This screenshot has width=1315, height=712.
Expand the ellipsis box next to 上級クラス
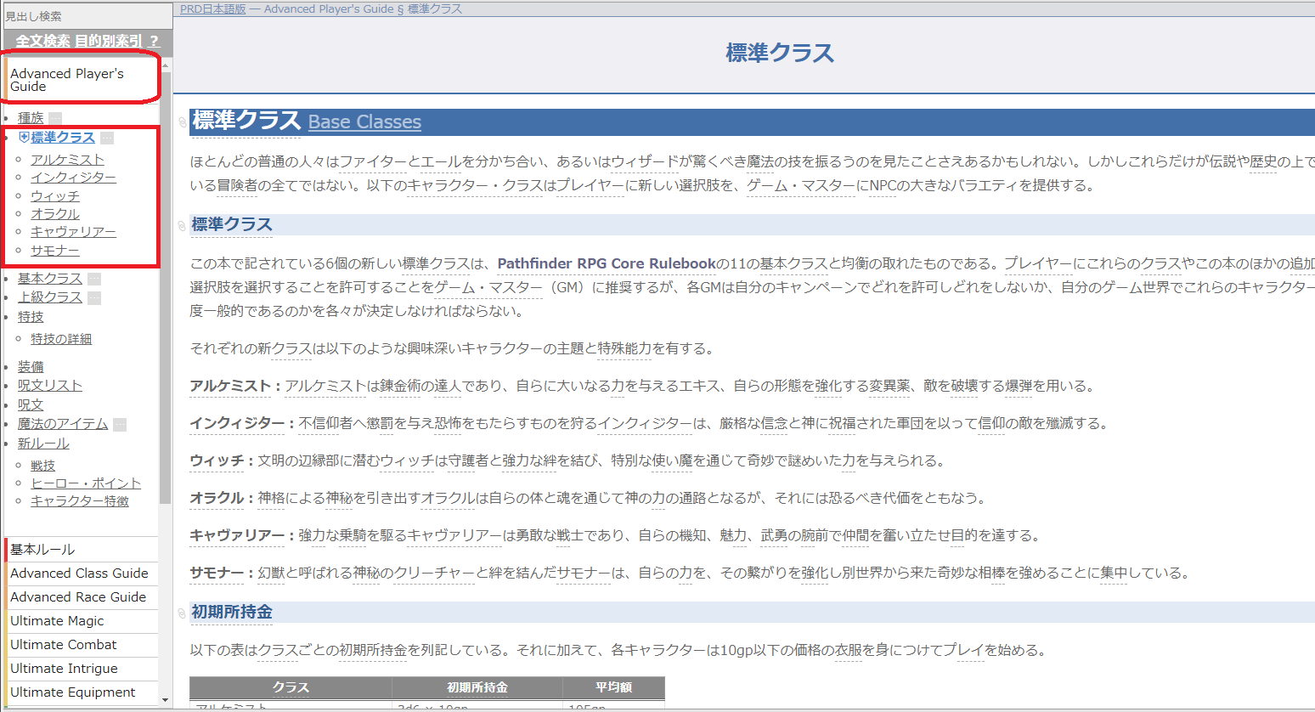tap(94, 298)
